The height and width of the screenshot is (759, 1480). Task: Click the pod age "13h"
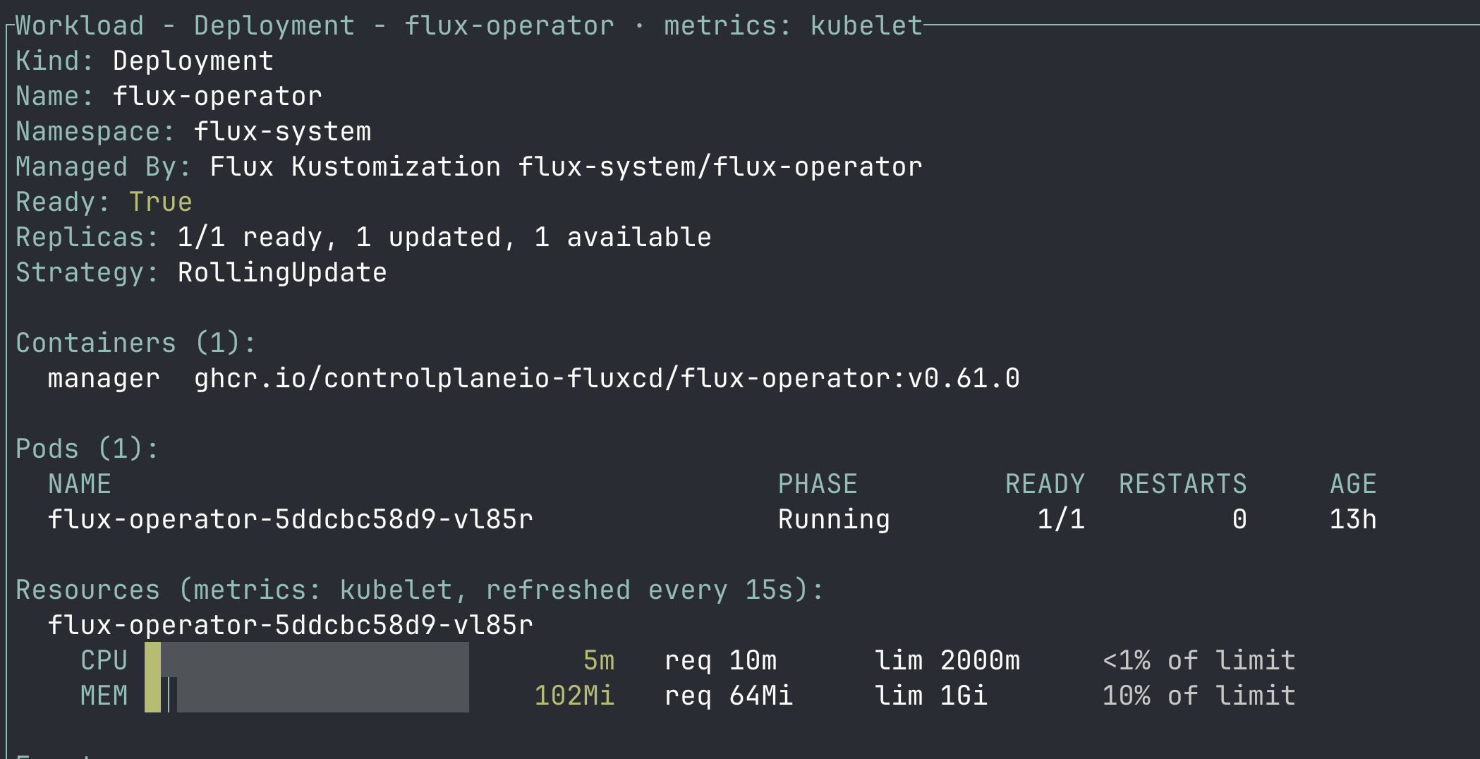[x=1353, y=519]
